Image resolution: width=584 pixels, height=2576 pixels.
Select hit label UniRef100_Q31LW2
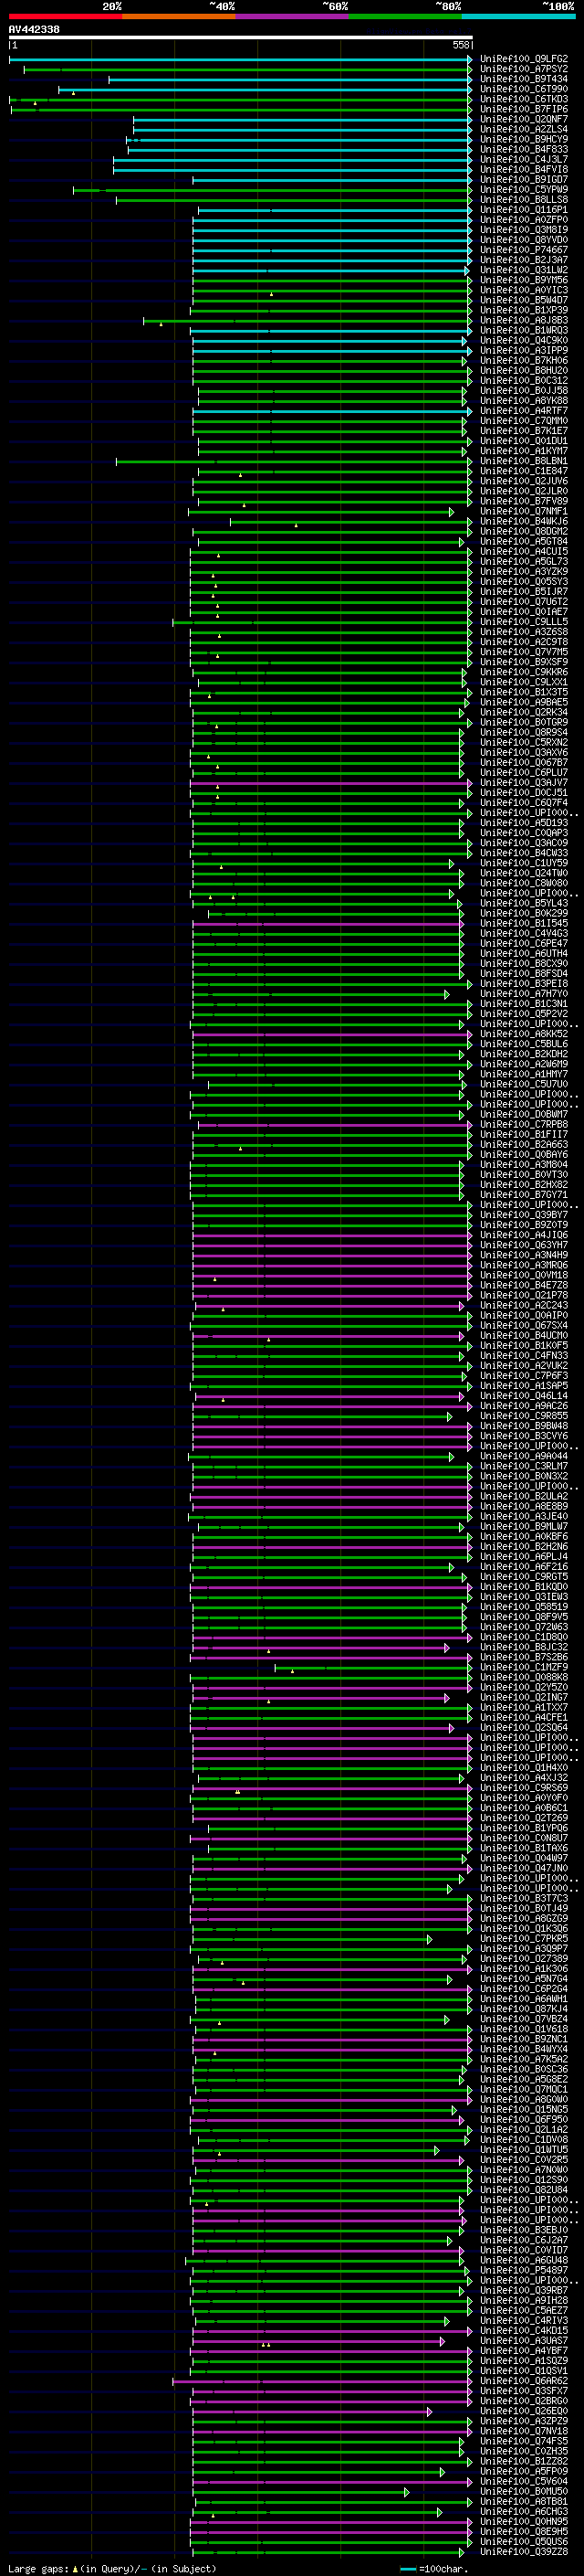tap(524, 270)
